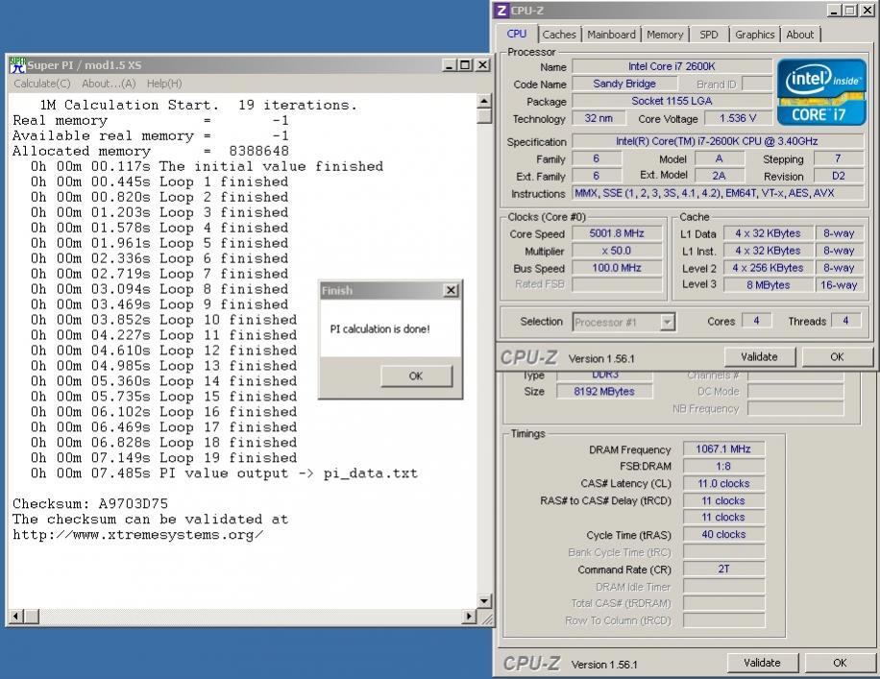Click the Ext. Model value 2A
The width and height of the screenshot is (880, 679).
click(719, 176)
